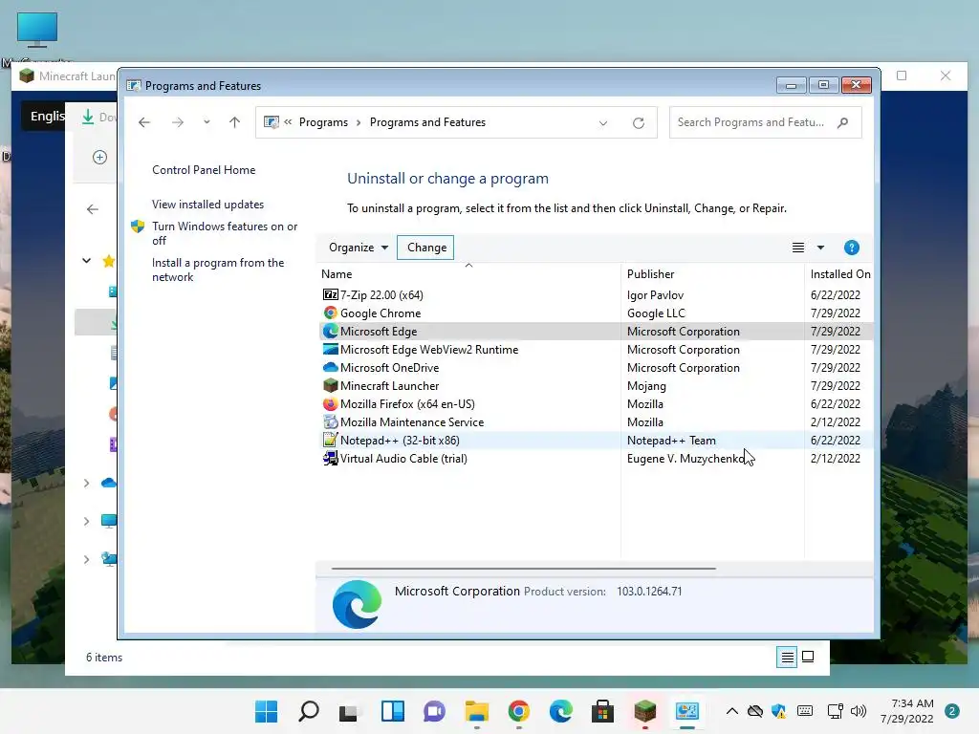Show hidden system tray icons

pyautogui.click(x=731, y=711)
